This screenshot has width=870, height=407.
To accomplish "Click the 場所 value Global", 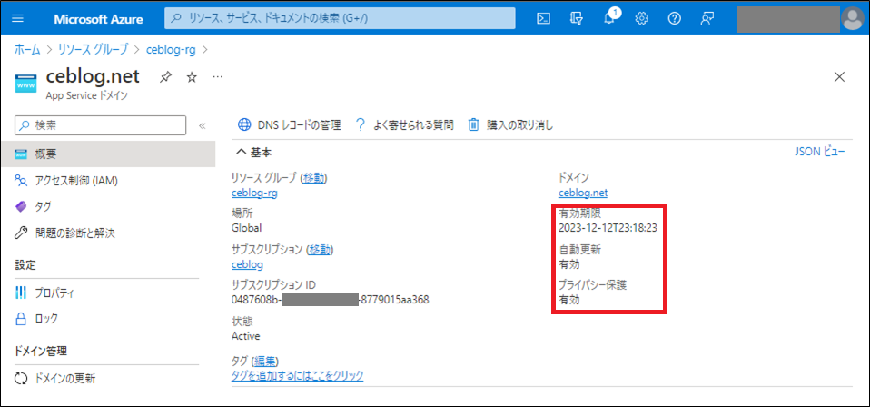I will pos(246,228).
